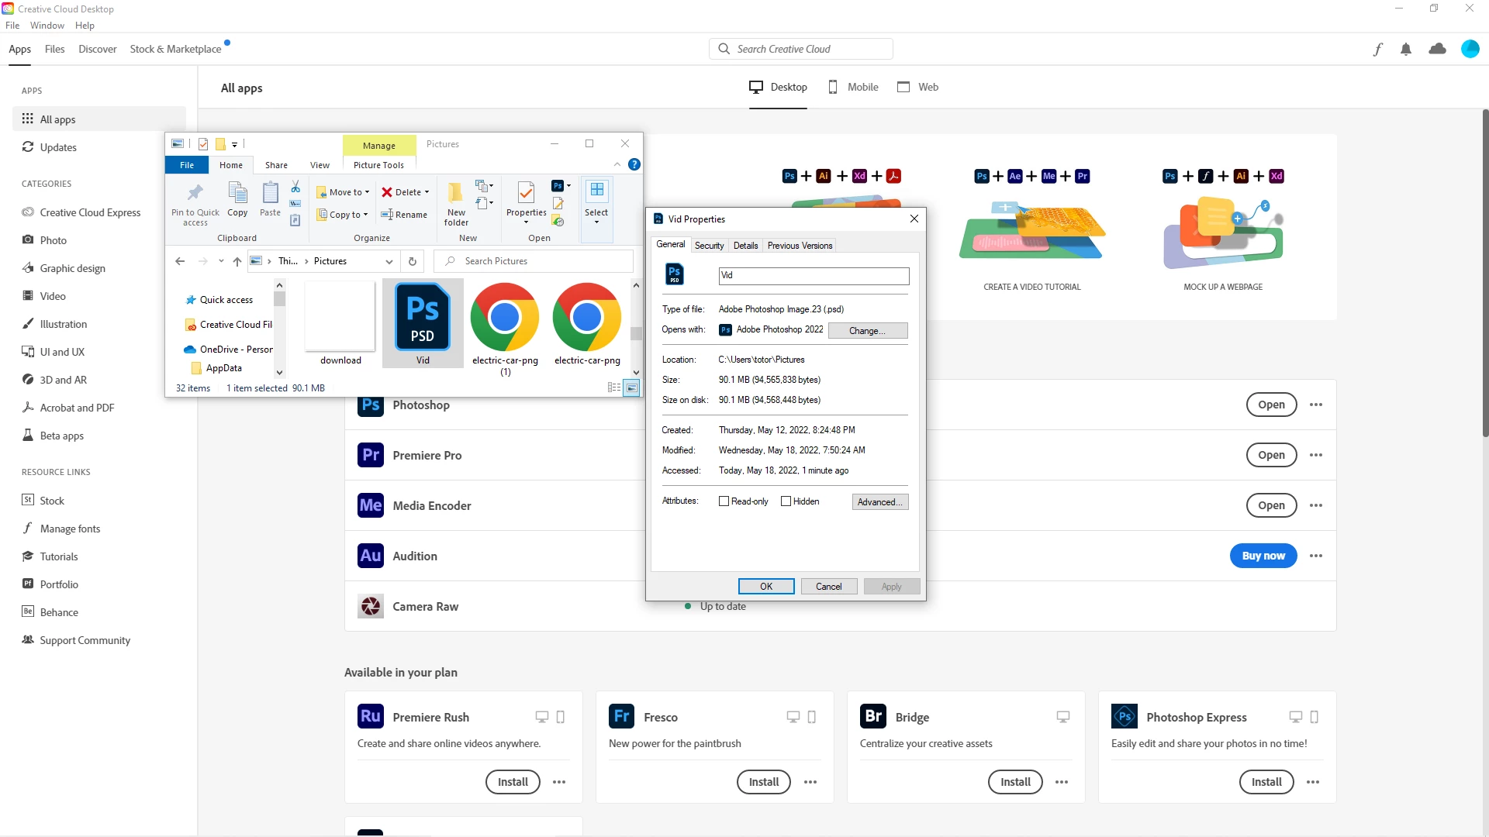1489x837 pixels.
Task: Click Change... next to Opens with
Action: click(867, 330)
